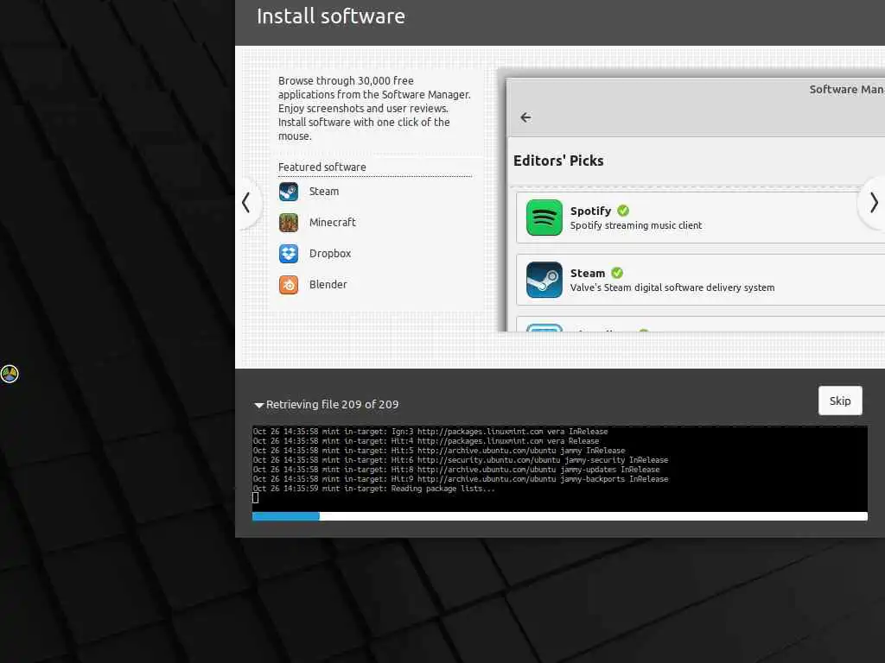
Task: Click the Ign:3 packages.linuxmint.com vera InRelease line
Action: point(430,432)
